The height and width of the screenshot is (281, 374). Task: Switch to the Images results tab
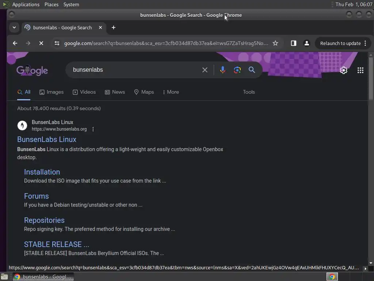51,92
